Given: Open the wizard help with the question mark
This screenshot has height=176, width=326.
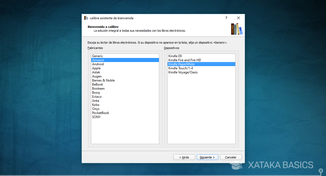Looking at the screenshot, I should point(226,18).
